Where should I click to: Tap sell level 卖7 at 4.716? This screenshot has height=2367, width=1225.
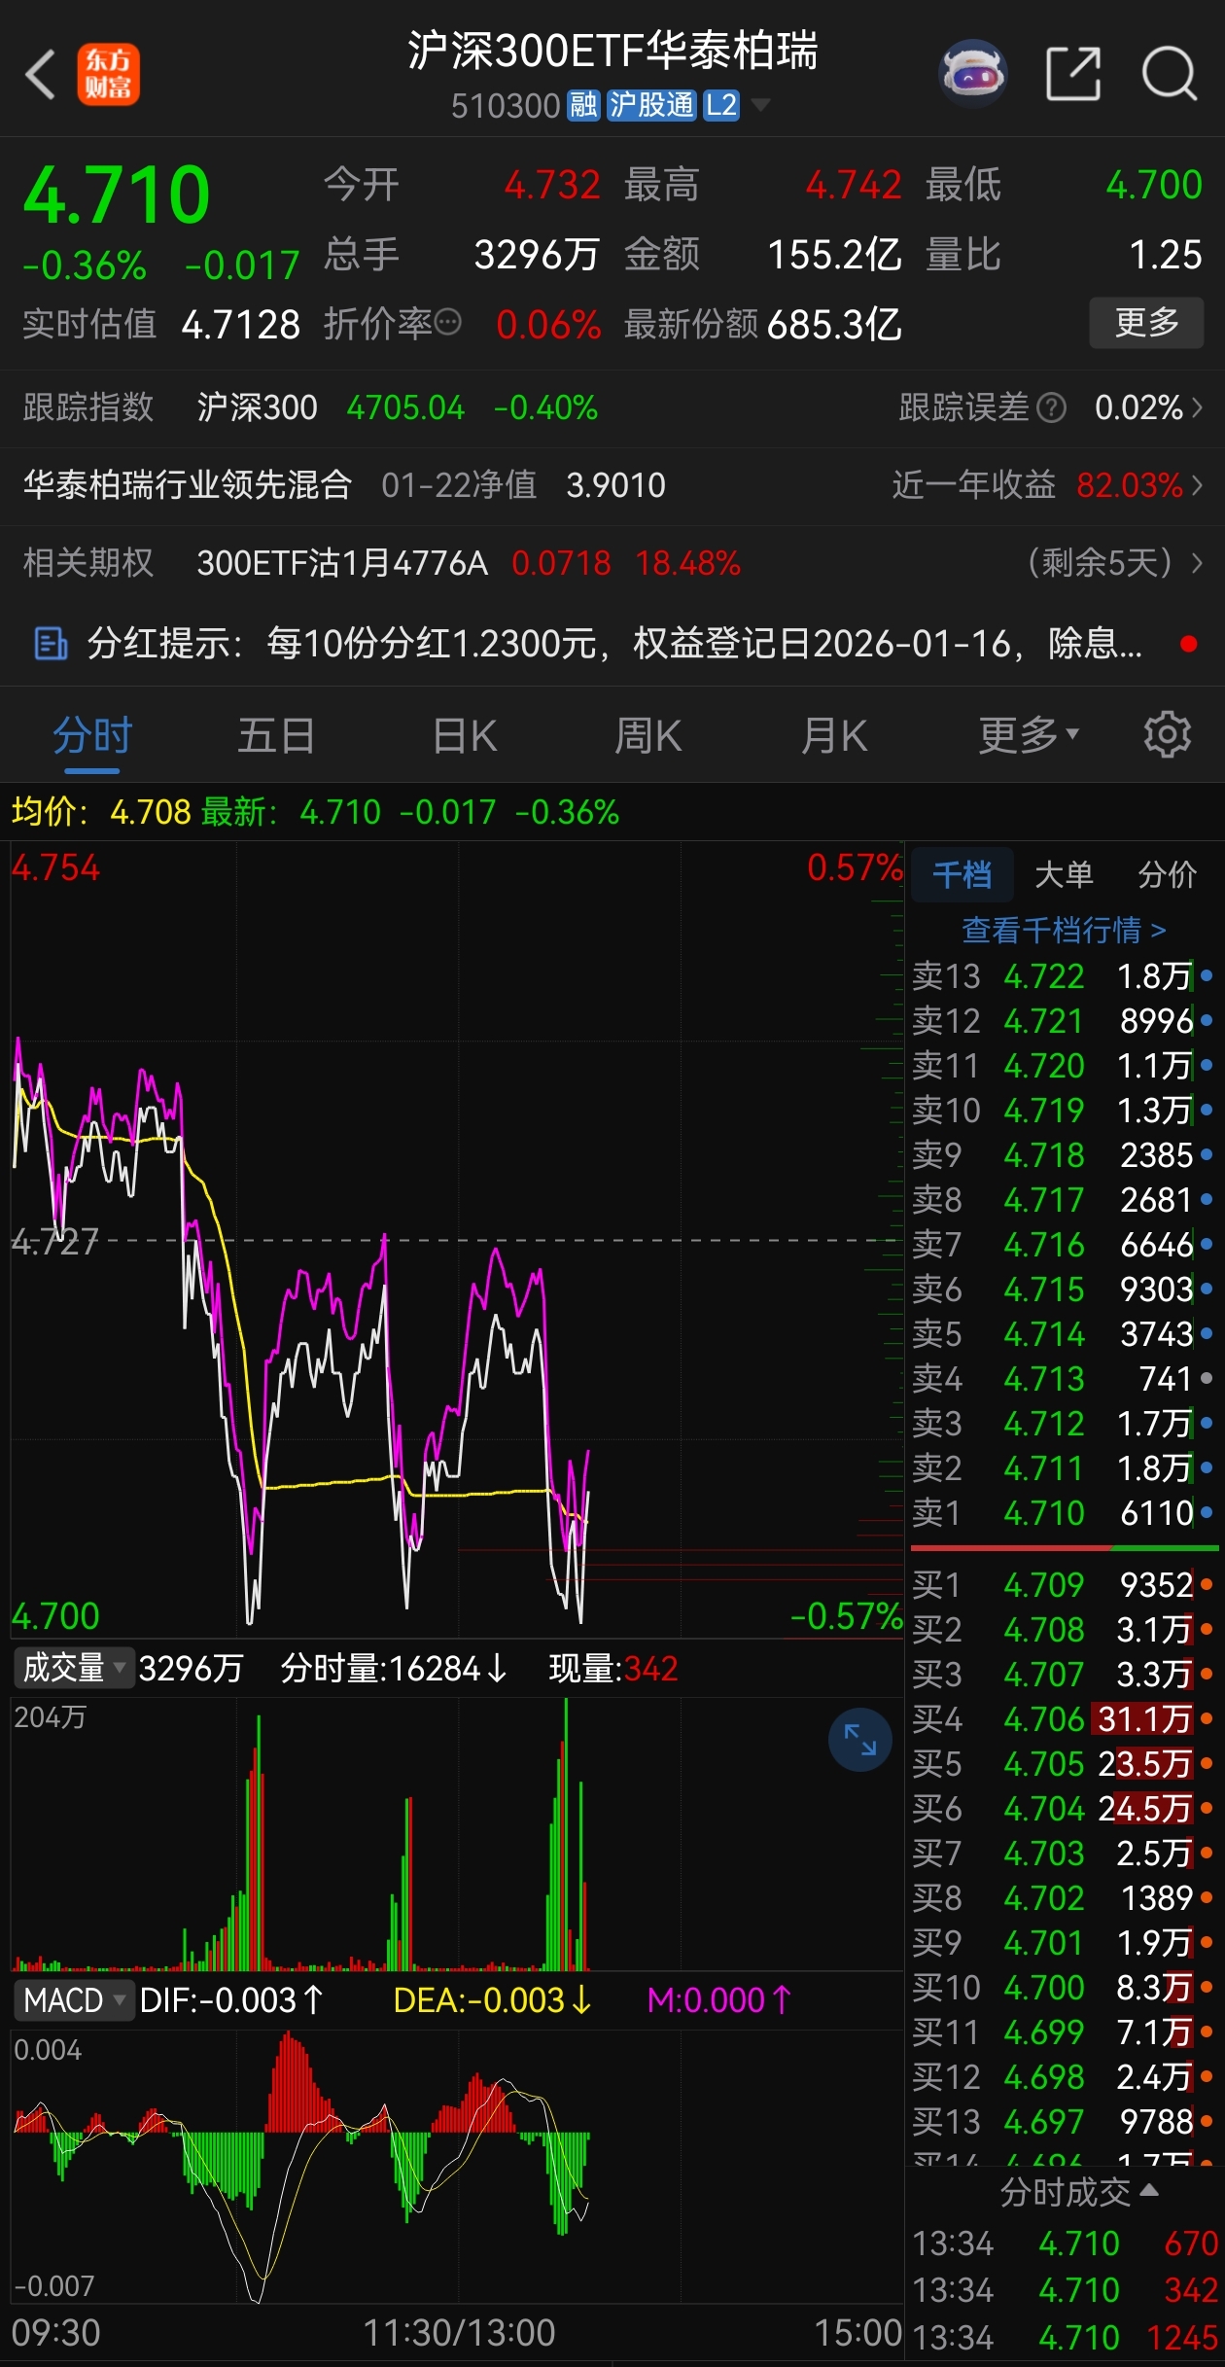click(1063, 1244)
